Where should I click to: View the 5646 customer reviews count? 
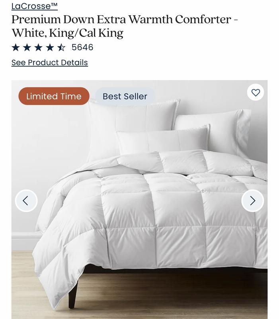(x=82, y=47)
